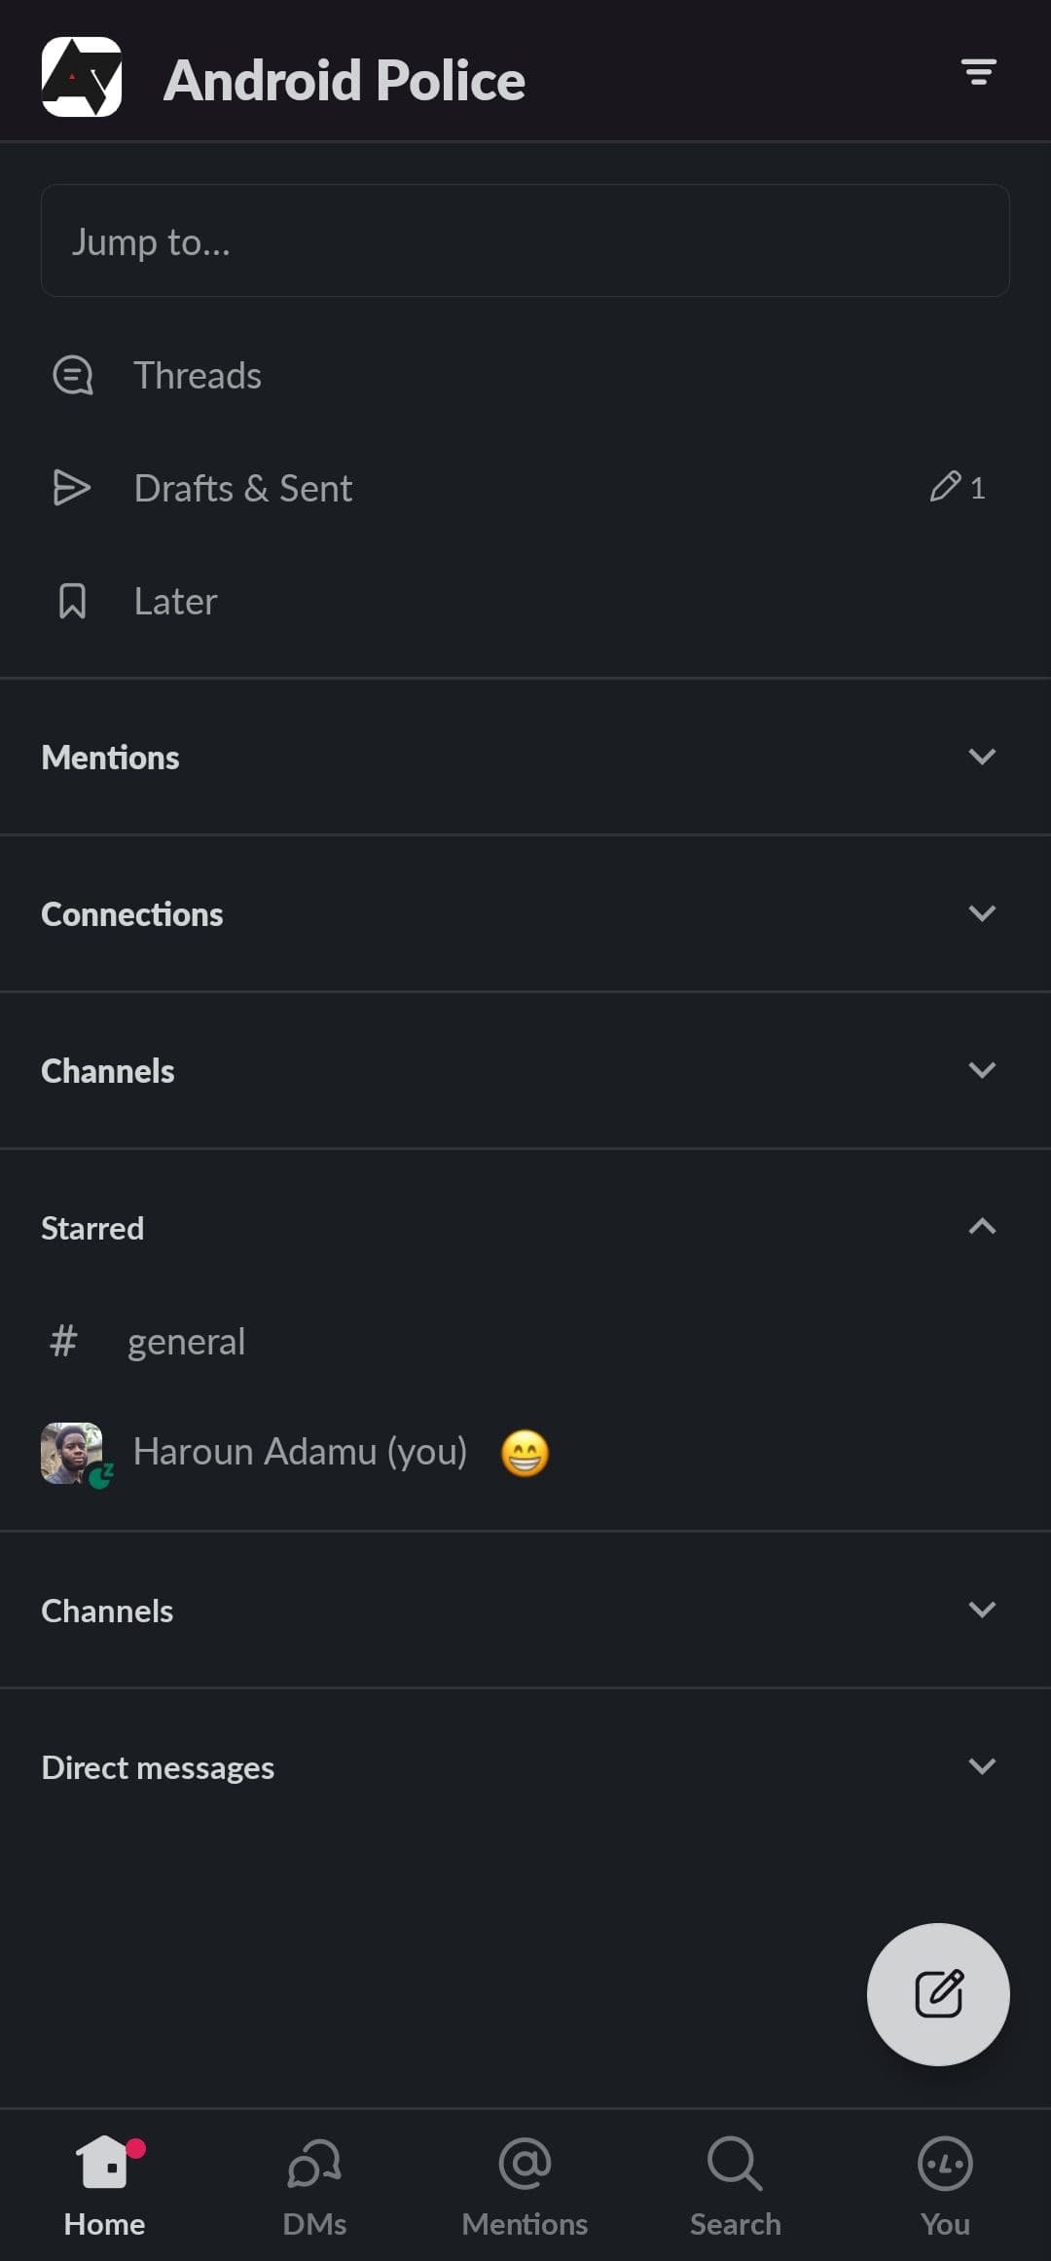Viewport: 1051px width, 2261px height.
Task: Tap the Jump to… search field
Action: [525, 241]
